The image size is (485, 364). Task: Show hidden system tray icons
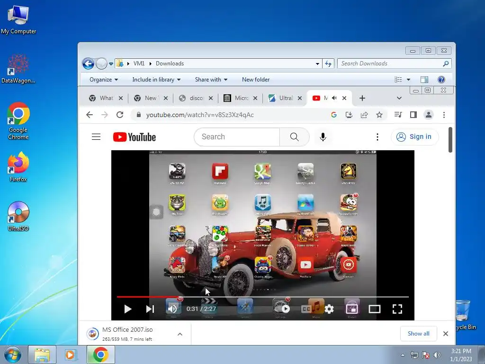click(403, 355)
